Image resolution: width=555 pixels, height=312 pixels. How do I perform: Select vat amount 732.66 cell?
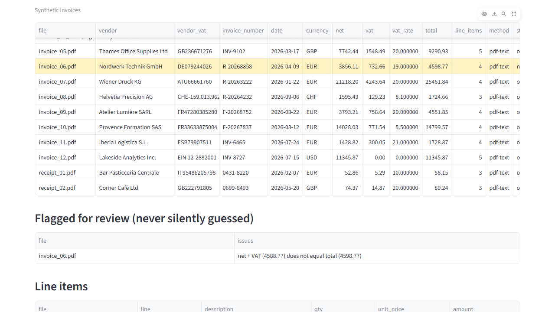[x=375, y=66]
